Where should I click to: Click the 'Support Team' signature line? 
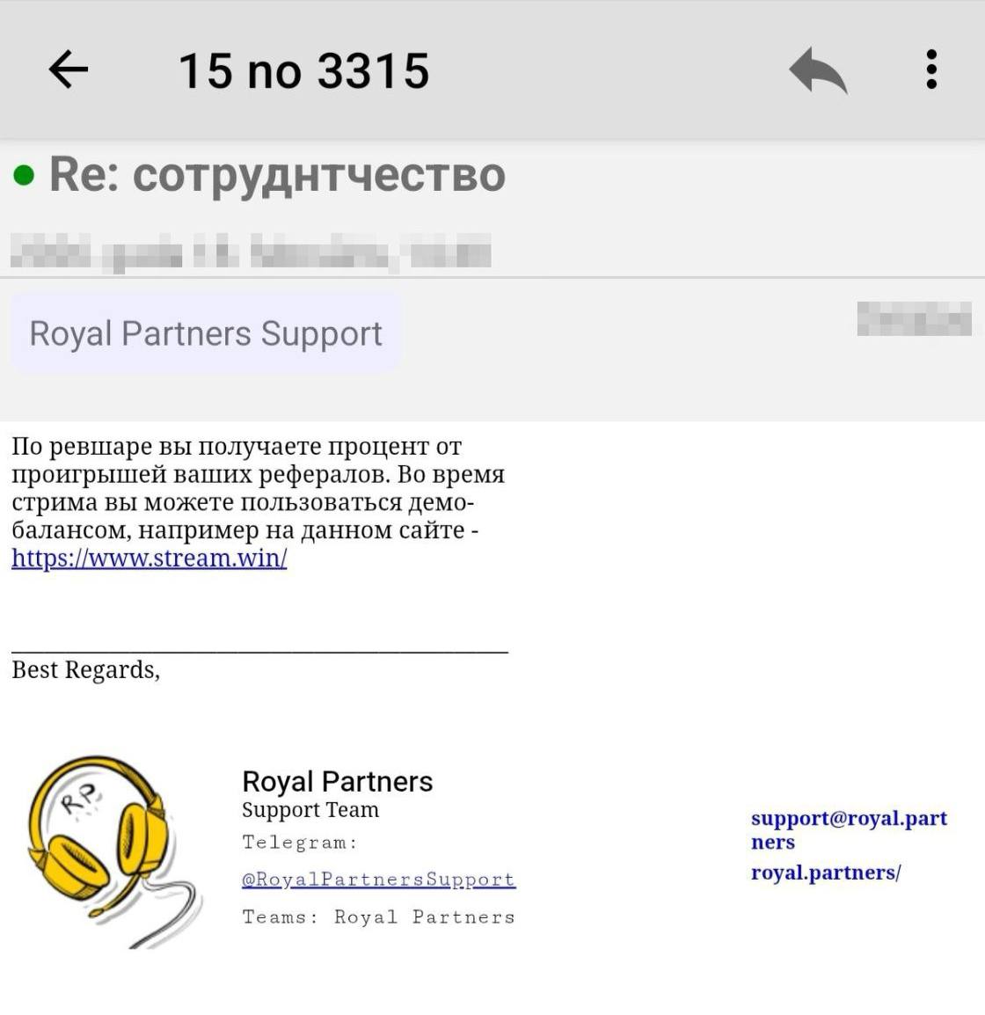310,810
